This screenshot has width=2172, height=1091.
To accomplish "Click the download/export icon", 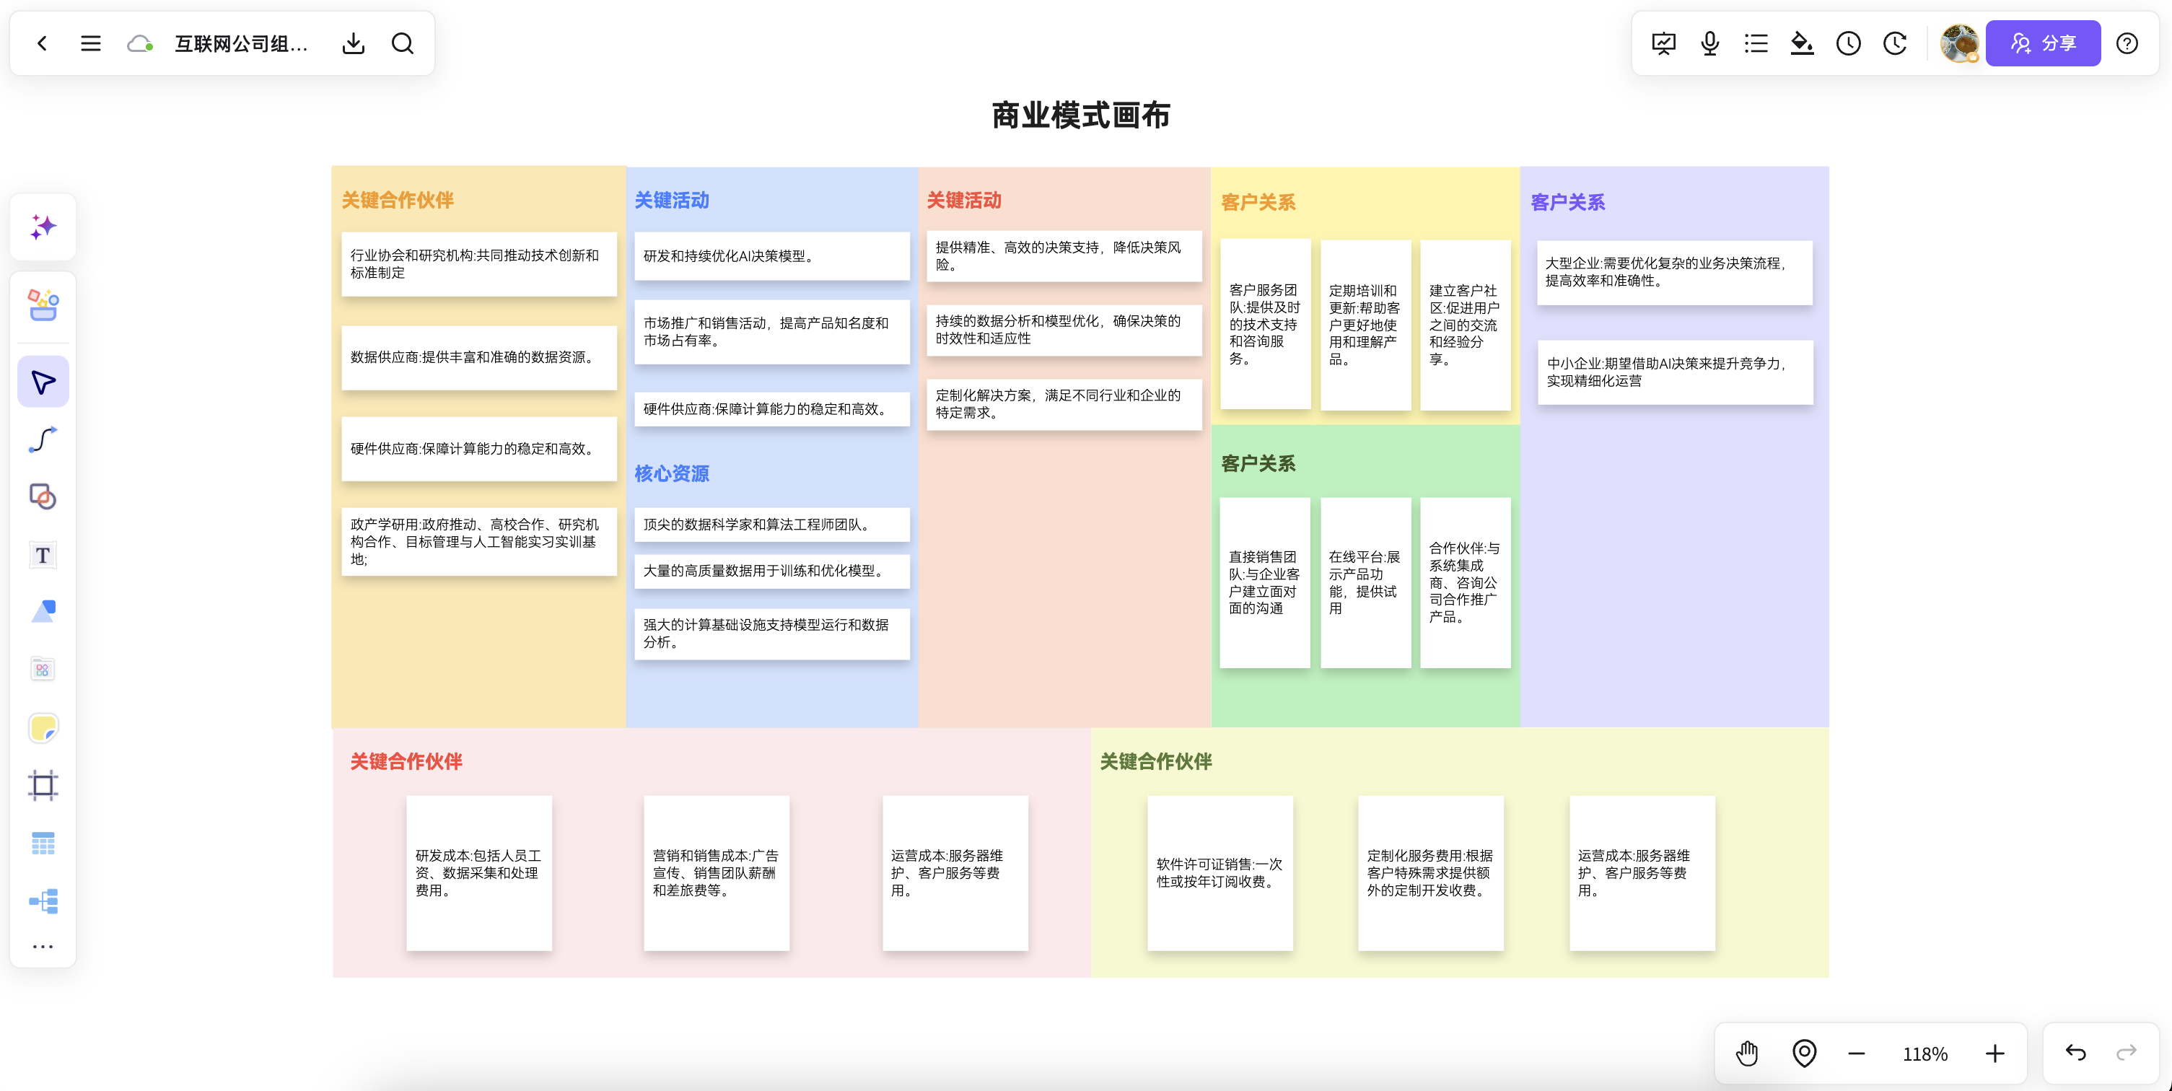I will coord(354,43).
